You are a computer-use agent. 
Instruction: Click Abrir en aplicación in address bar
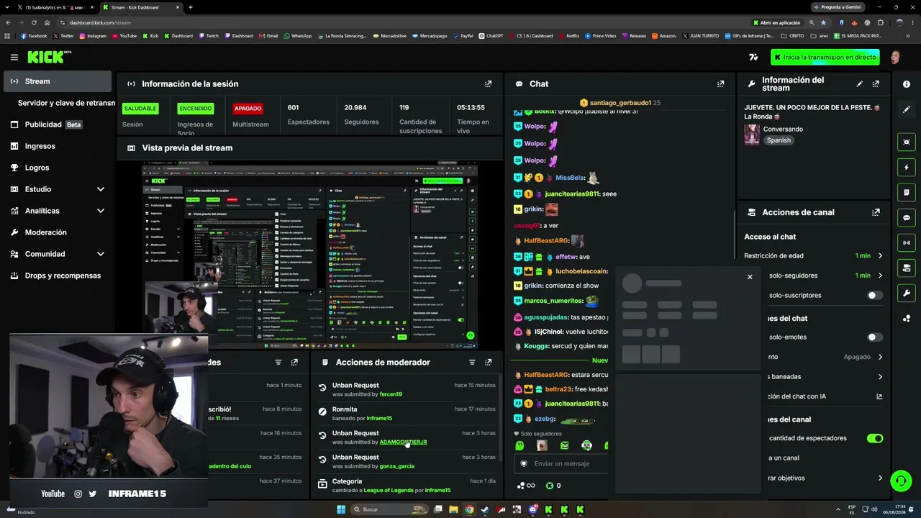click(776, 22)
